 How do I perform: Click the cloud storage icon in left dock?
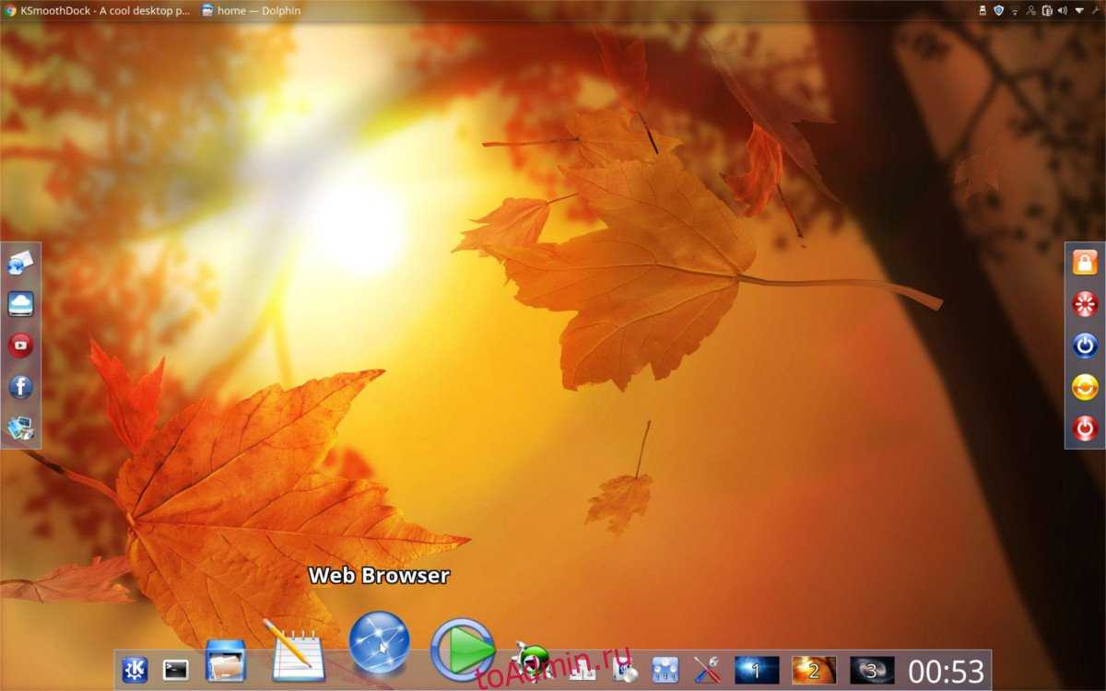20,304
